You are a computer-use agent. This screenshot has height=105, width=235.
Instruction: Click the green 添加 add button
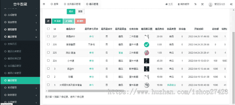(x=57, y=21)
